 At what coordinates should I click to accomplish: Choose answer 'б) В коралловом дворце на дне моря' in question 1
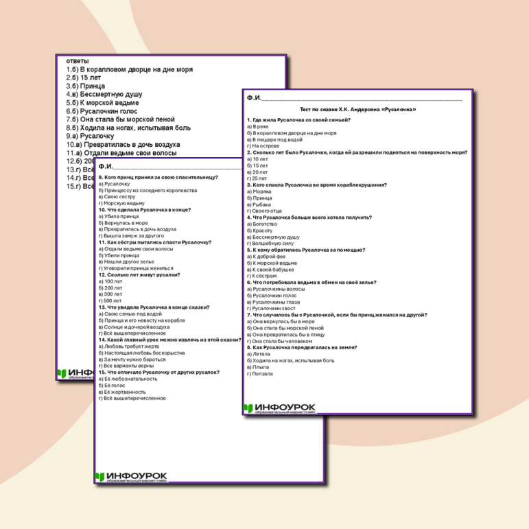point(292,133)
